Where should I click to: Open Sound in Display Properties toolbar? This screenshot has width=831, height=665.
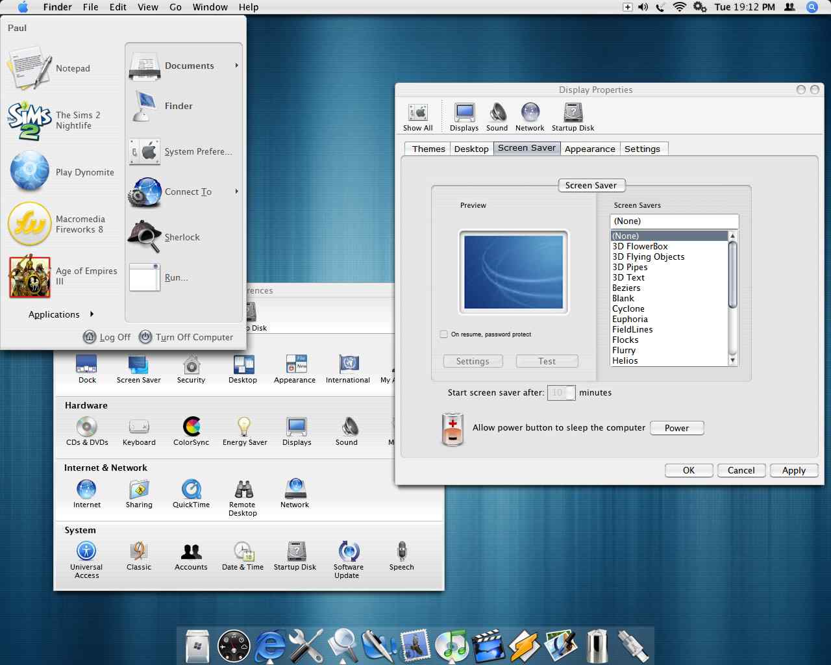(497, 118)
